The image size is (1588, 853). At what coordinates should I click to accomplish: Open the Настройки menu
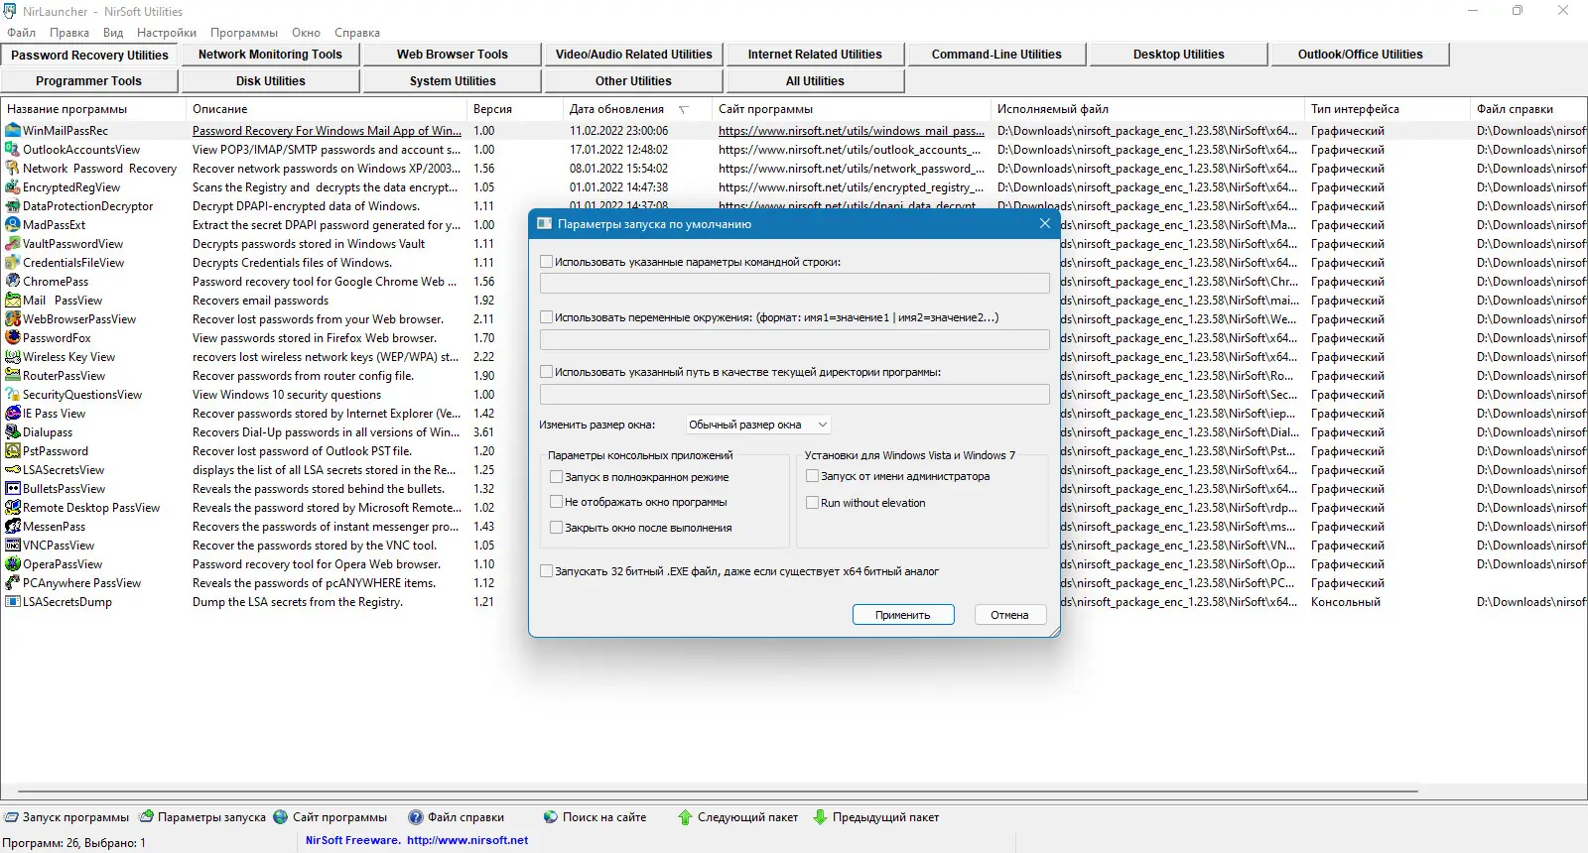(167, 33)
